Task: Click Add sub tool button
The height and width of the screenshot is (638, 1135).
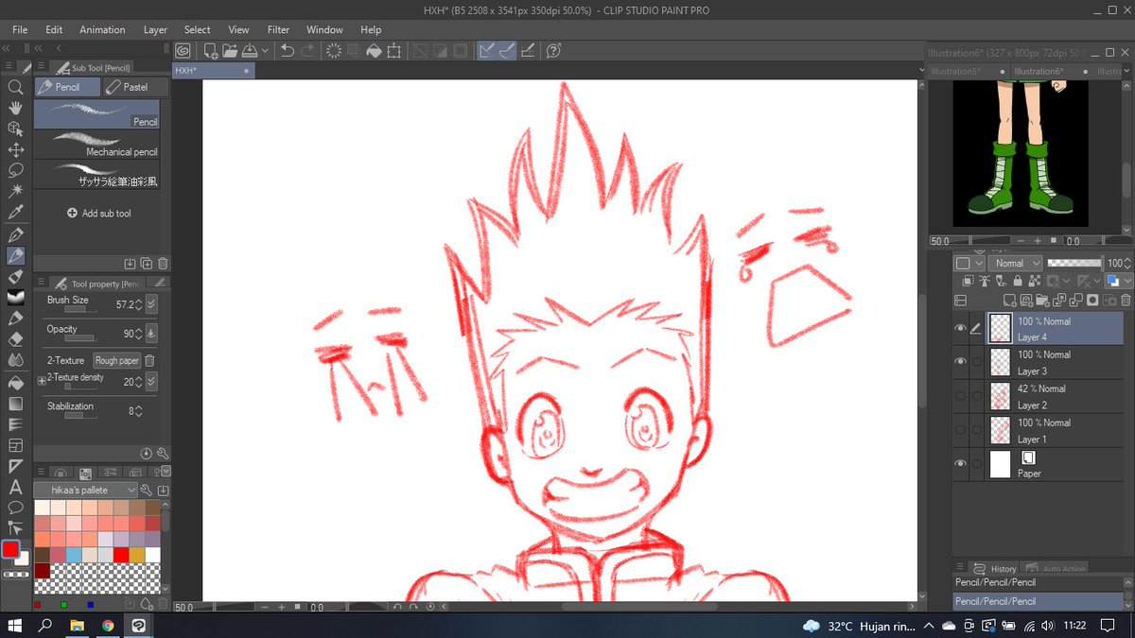Action: (98, 214)
